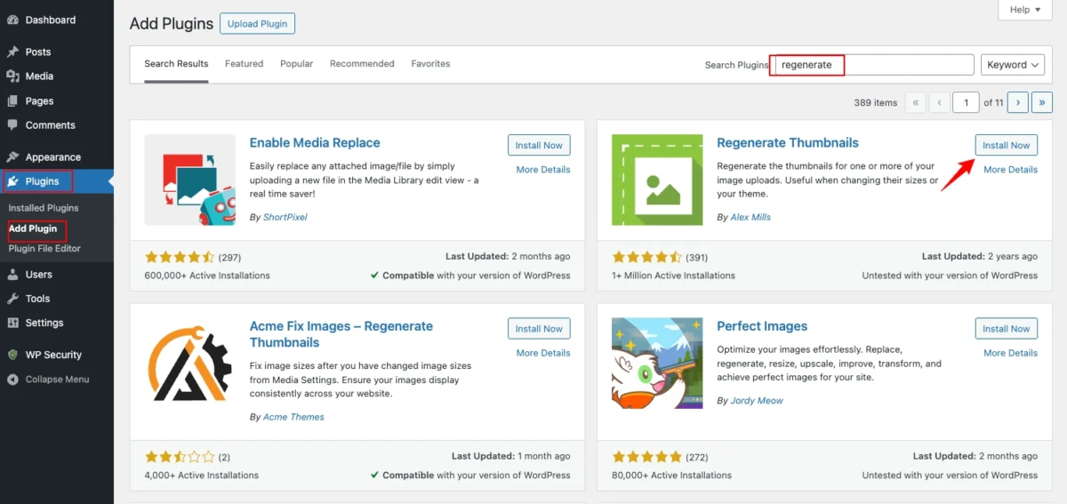Viewport: 1067px width, 504px height.
Task: Click the "80,000+ Active Installations" text
Action: click(672, 476)
